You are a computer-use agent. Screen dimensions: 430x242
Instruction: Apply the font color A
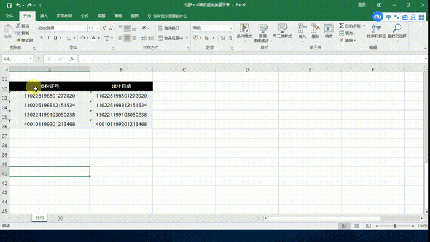pyautogui.click(x=93, y=38)
